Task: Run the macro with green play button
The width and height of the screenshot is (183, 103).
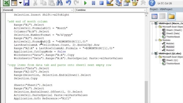Action: coord(85,3)
